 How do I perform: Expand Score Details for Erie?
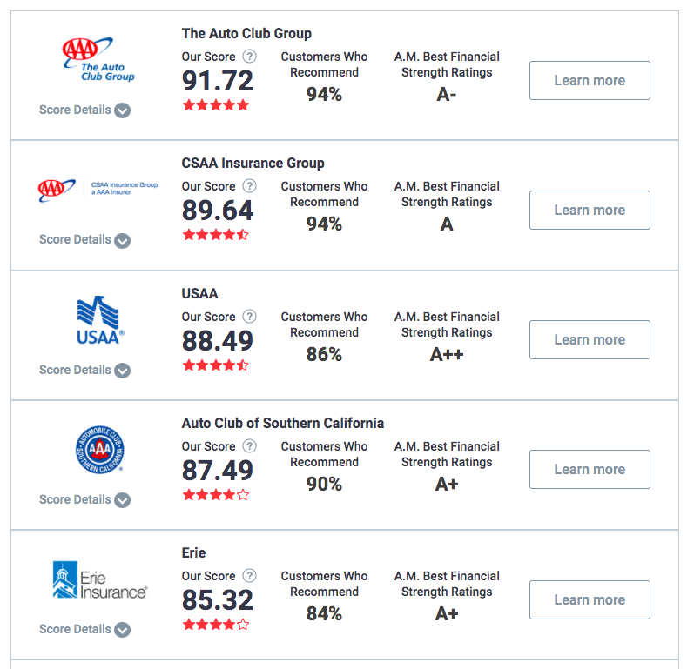click(84, 630)
